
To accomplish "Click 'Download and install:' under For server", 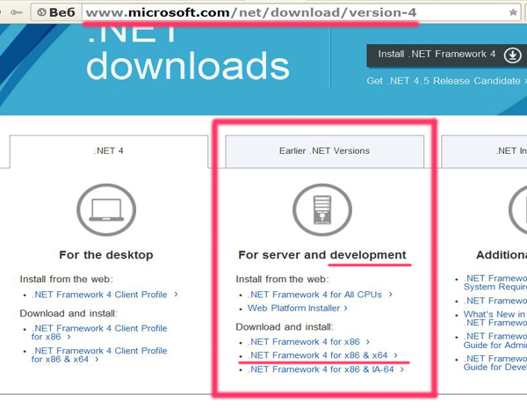I will (285, 327).
